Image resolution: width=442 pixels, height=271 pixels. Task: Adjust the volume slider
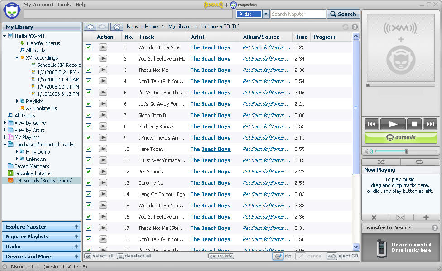(406, 151)
